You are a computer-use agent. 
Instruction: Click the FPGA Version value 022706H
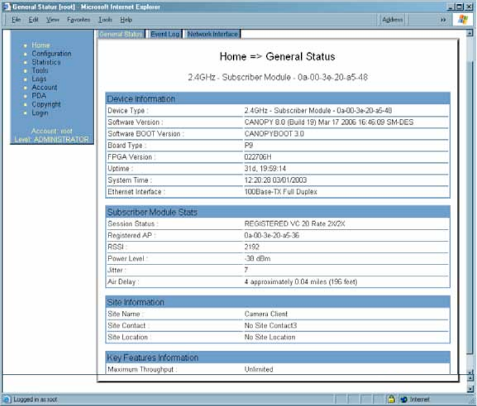(x=258, y=157)
